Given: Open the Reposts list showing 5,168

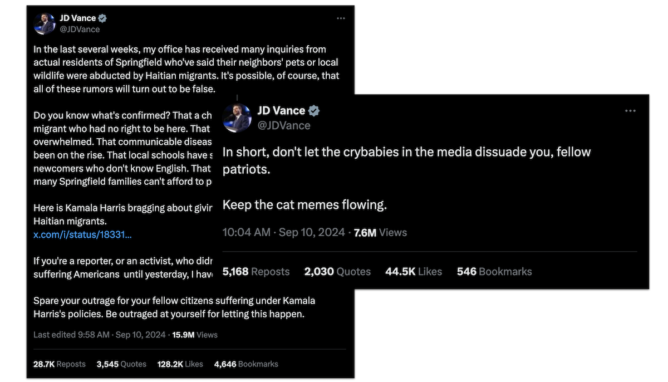Looking at the screenshot, I should coord(256,271).
